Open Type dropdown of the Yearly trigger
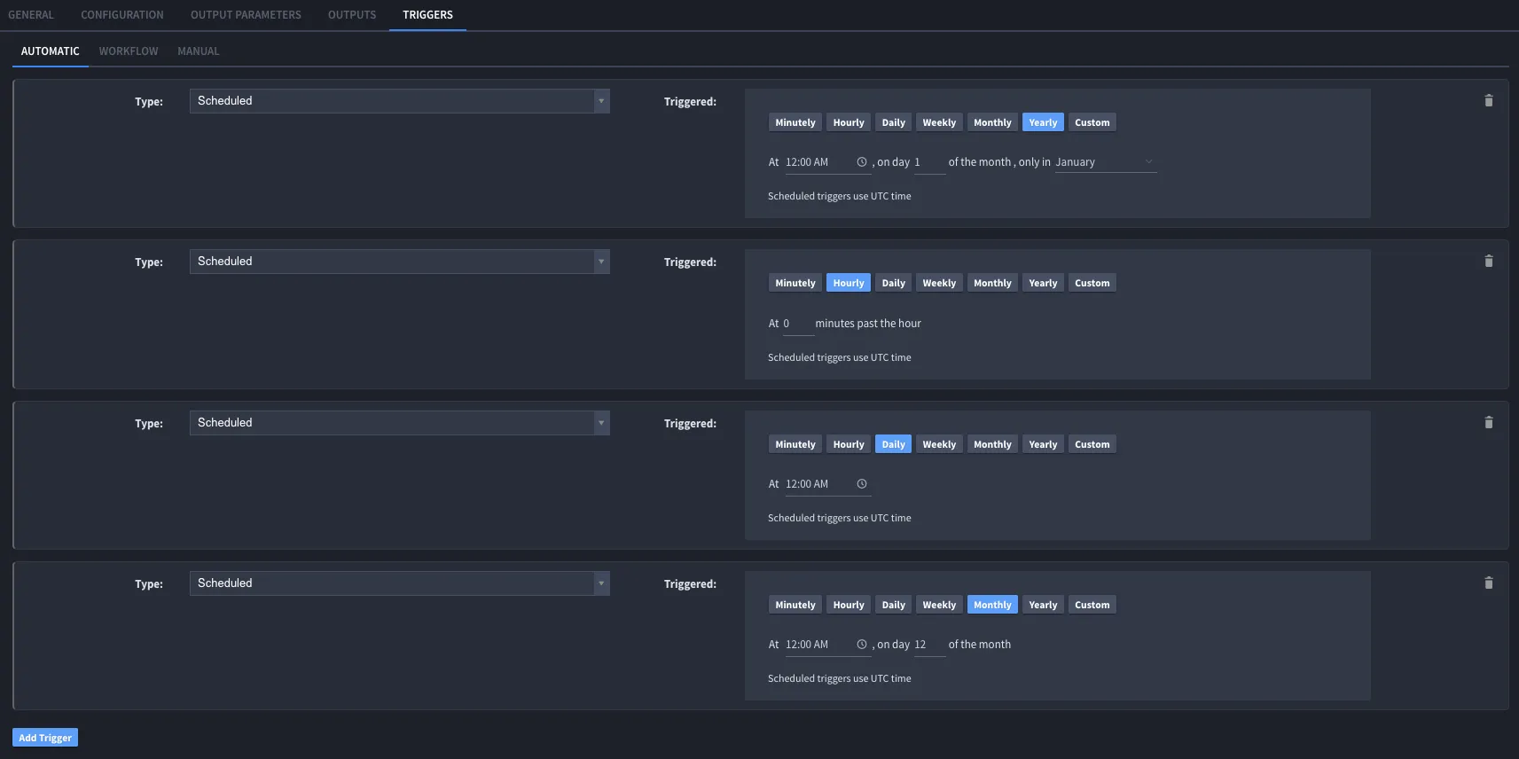 coord(400,101)
